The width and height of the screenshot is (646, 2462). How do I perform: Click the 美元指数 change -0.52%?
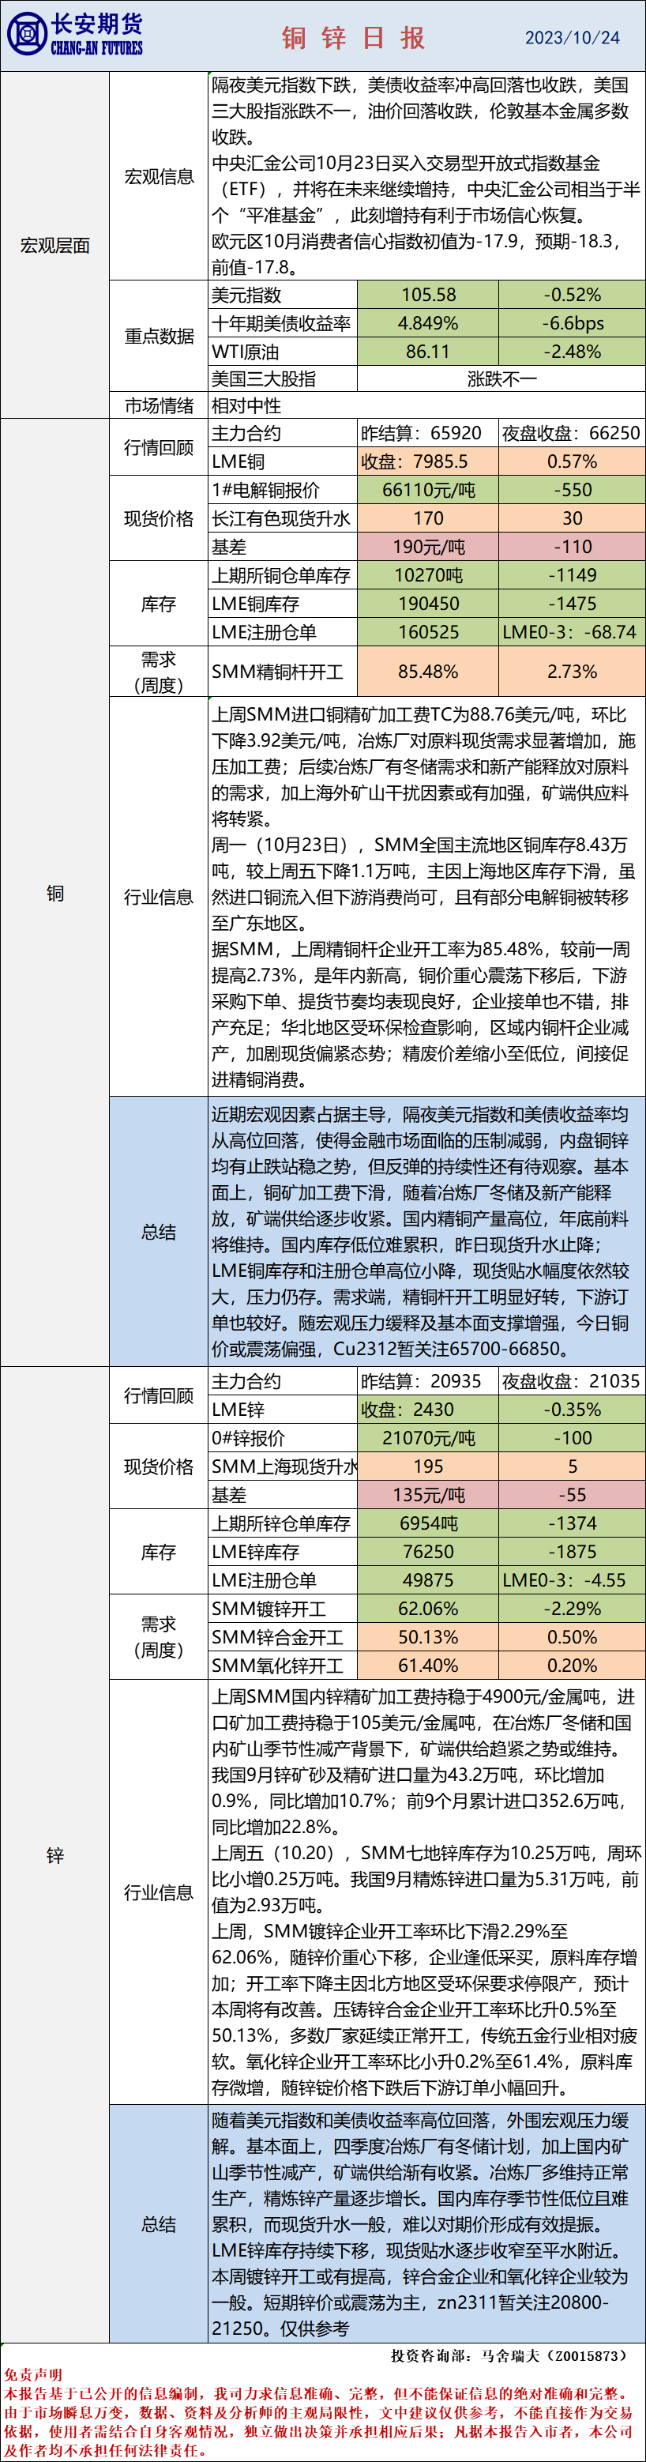tap(572, 295)
